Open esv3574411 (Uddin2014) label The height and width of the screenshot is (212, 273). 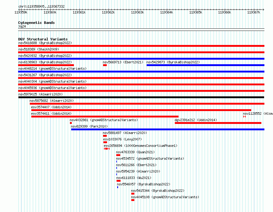(x=51, y=113)
